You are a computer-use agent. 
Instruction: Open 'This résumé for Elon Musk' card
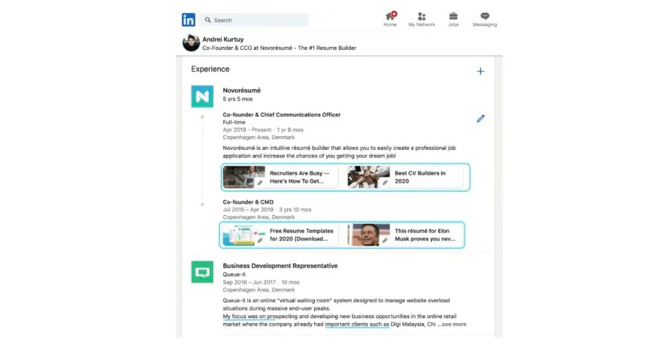click(405, 235)
